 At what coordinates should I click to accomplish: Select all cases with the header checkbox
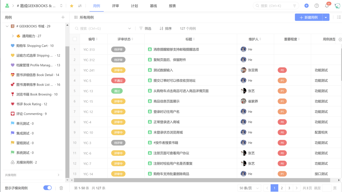click(74, 39)
